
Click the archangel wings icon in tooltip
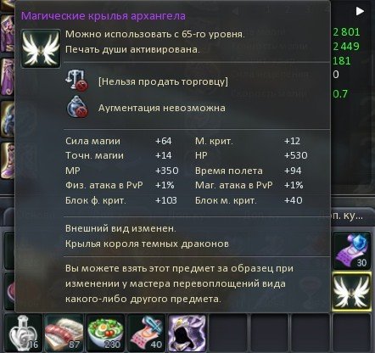pos(41,48)
